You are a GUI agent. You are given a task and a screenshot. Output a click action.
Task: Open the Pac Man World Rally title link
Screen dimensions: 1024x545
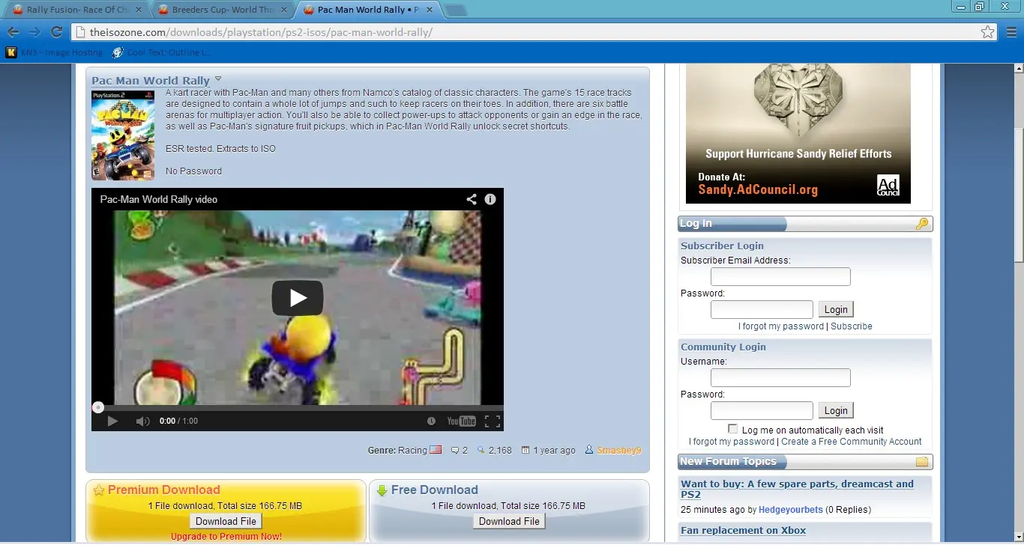pos(151,80)
